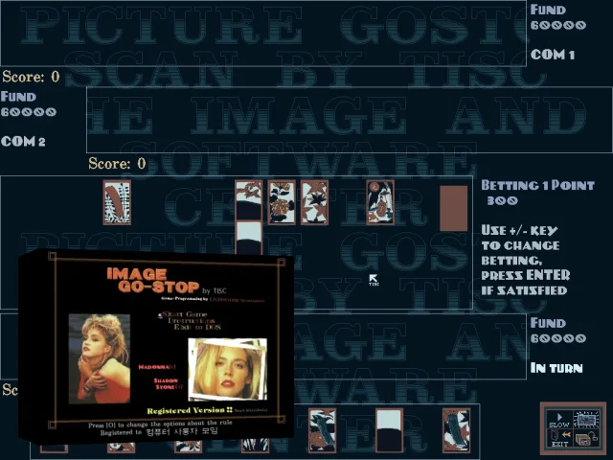Viewport: 613px width, 460px height.
Task: Click the Fund value above In Turn
Action: (558, 338)
